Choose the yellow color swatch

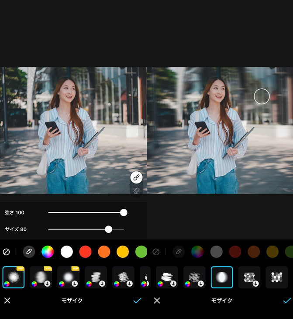(123, 252)
